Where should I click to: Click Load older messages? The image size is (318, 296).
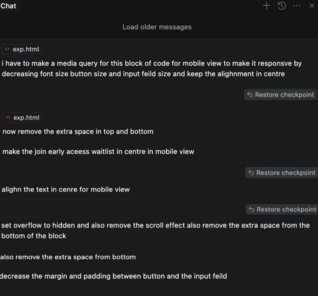click(x=157, y=27)
